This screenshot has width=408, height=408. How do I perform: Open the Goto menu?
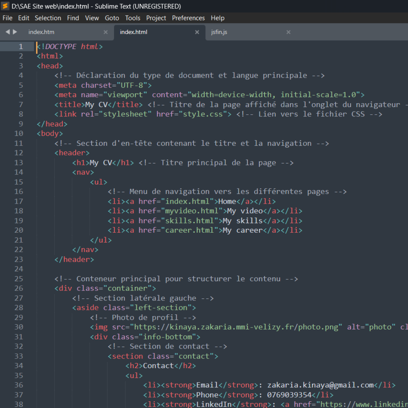(112, 18)
